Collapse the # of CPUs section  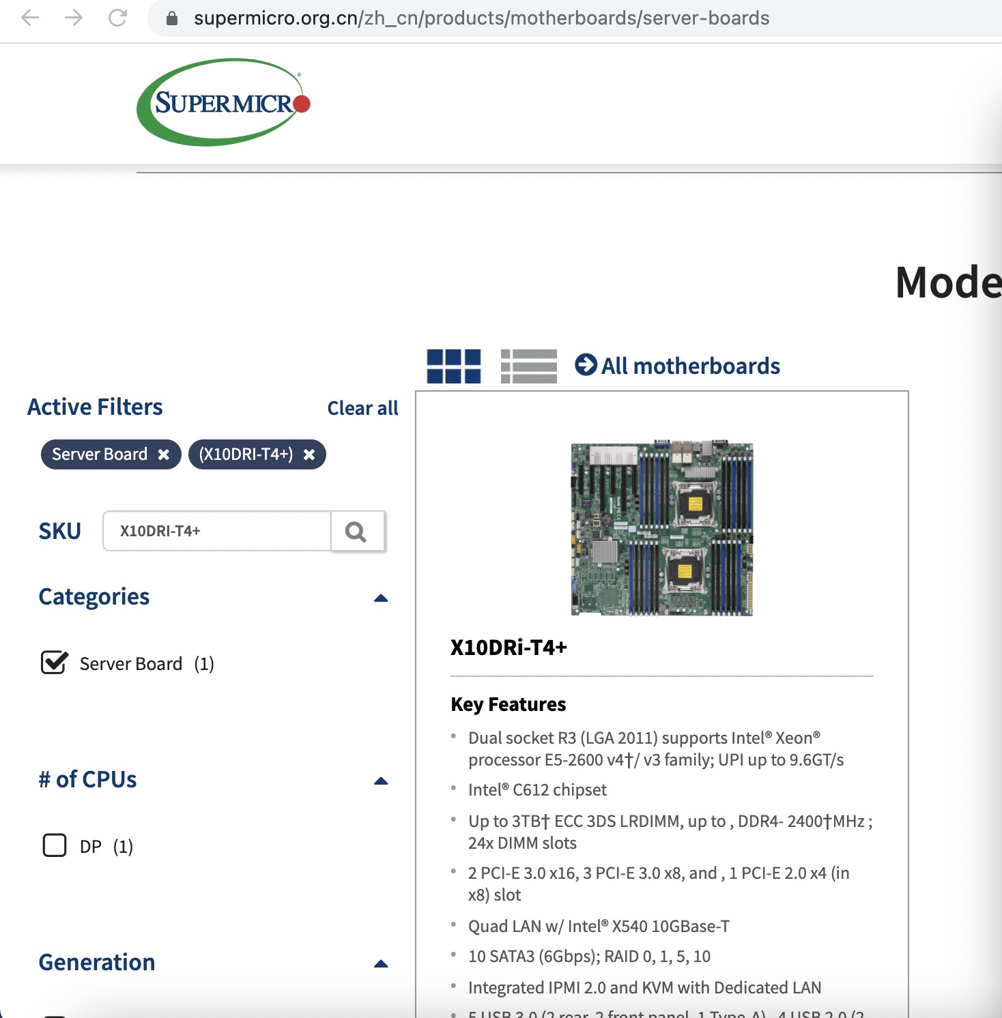(380, 781)
